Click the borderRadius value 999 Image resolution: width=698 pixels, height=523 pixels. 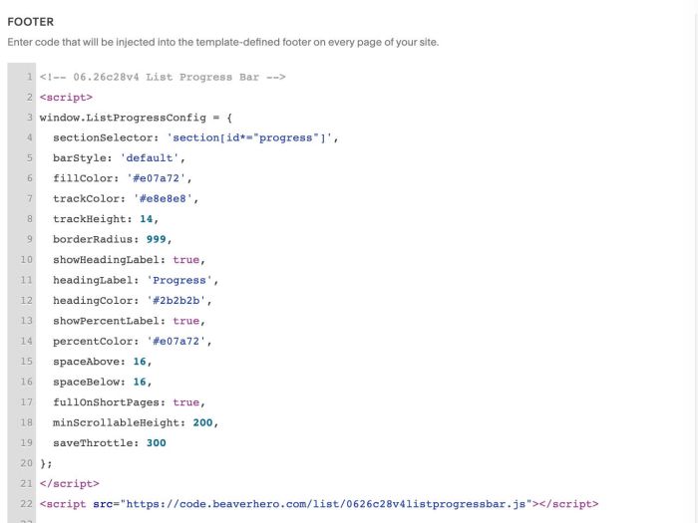pyautogui.click(x=156, y=239)
